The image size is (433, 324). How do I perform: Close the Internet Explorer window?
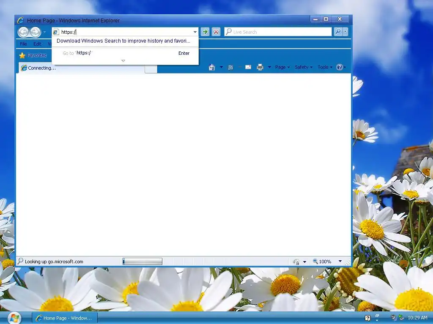(340, 19)
